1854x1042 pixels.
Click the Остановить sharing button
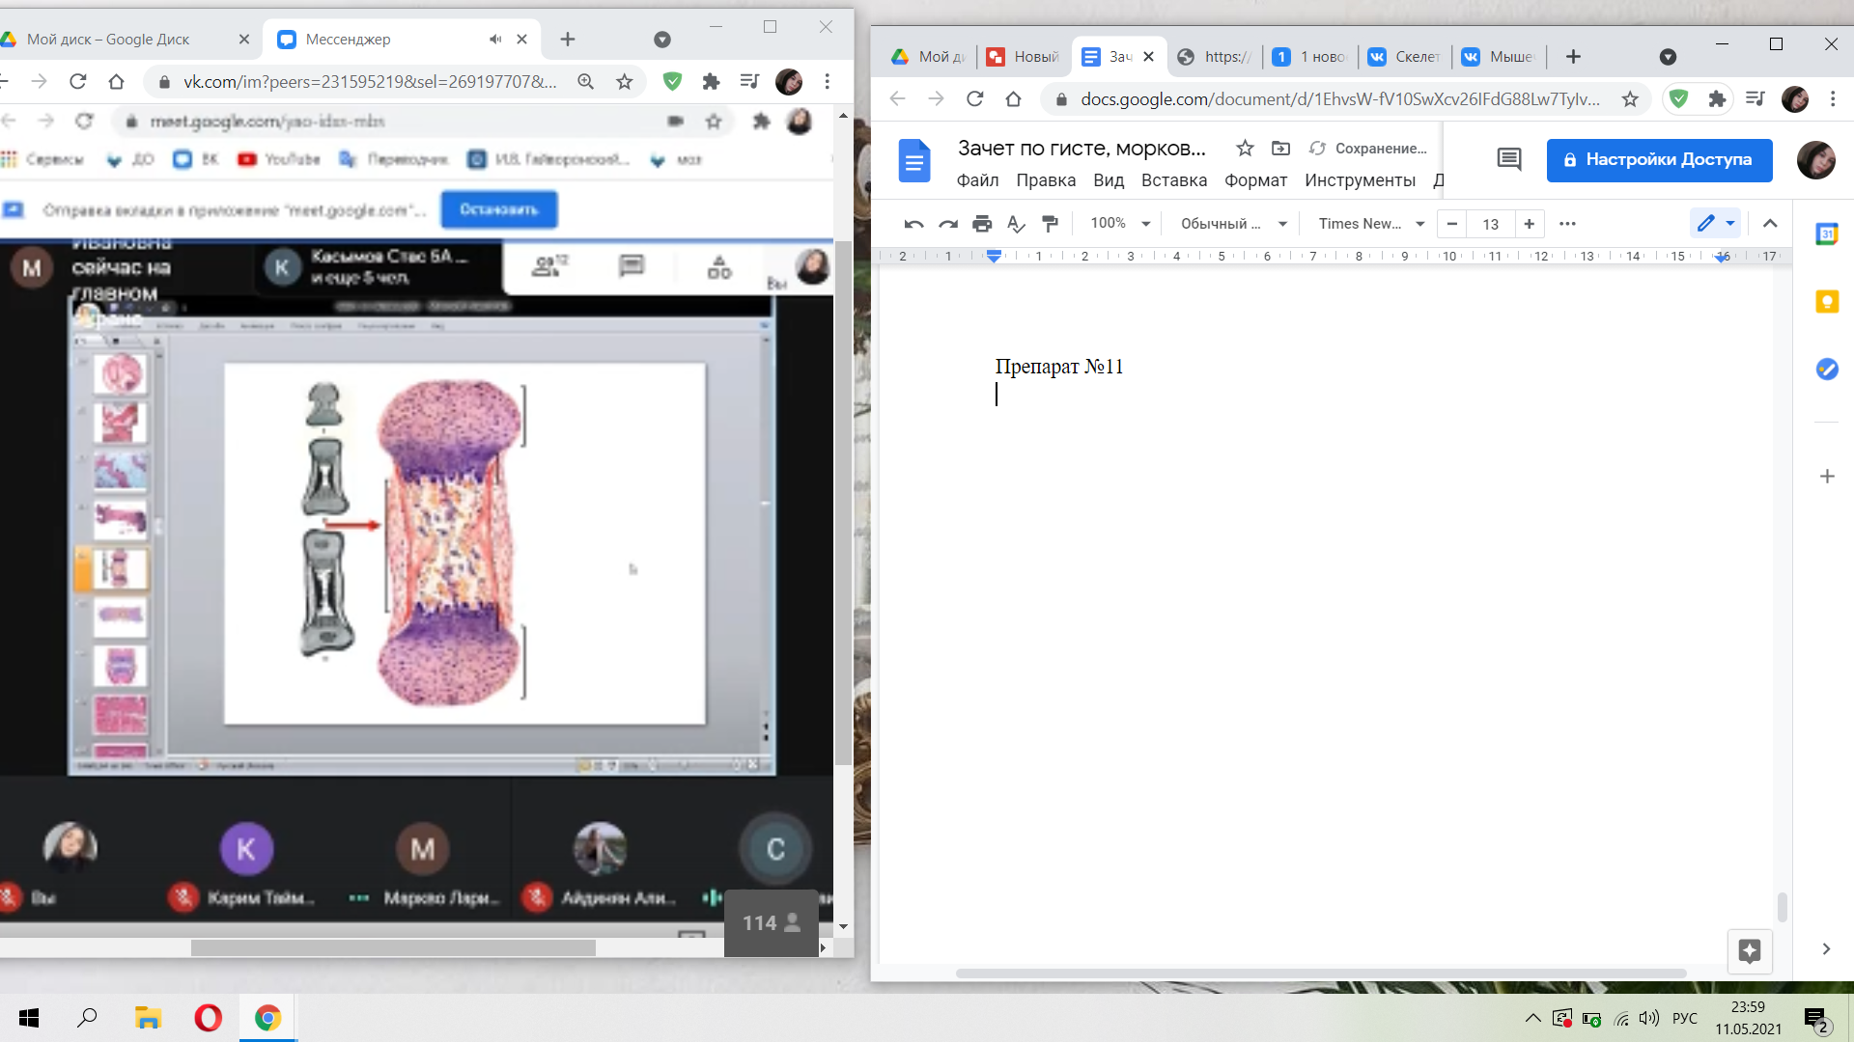pos(499,209)
